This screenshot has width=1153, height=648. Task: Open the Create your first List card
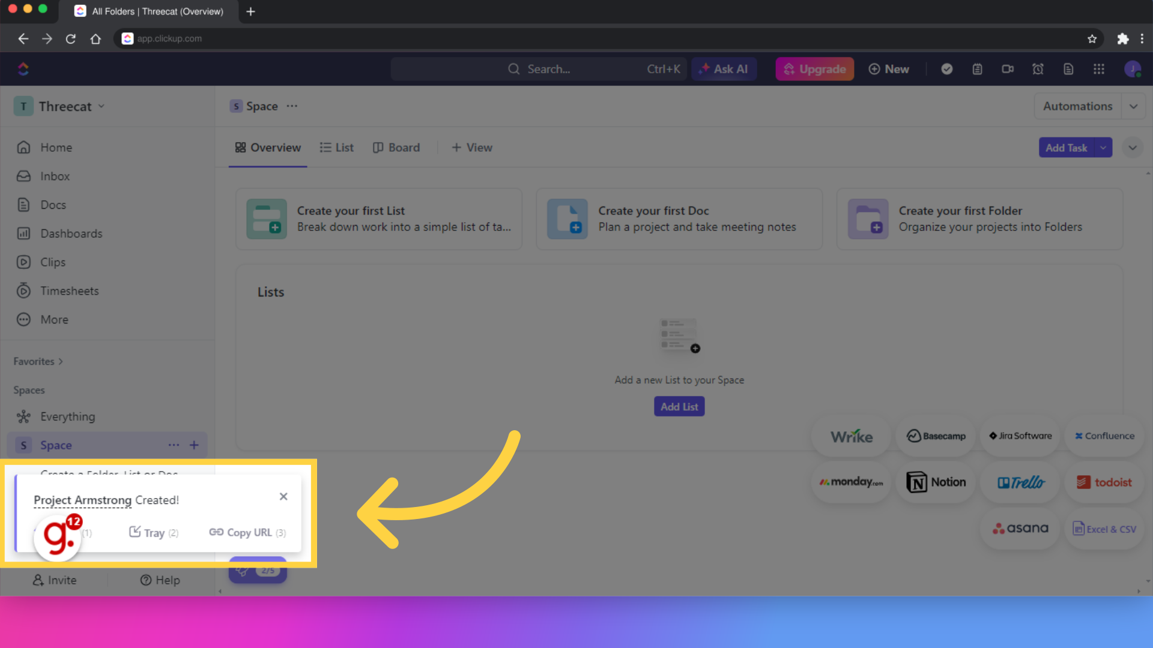pos(379,219)
